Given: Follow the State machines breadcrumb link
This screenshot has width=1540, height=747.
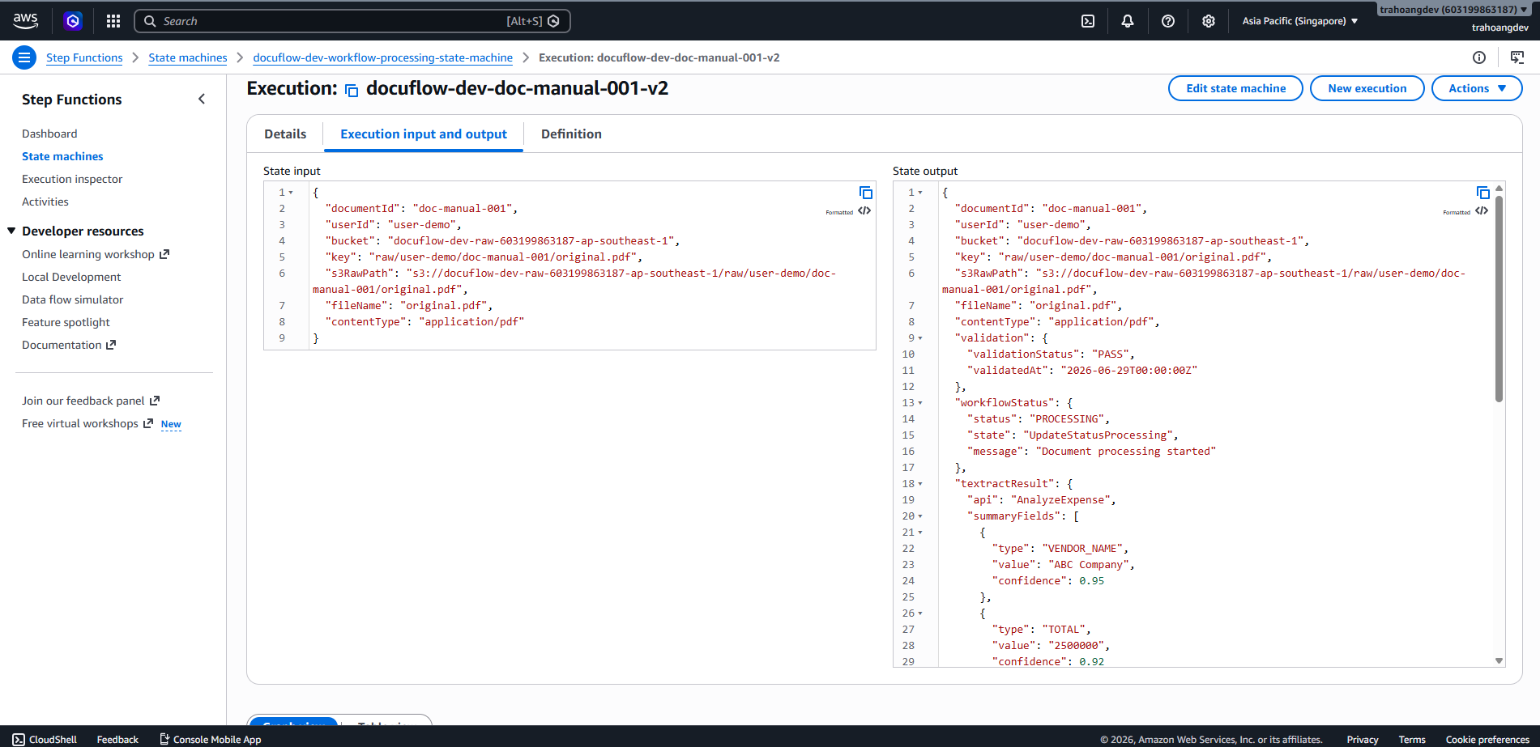Looking at the screenshot, I should click(x=188, y=57).
